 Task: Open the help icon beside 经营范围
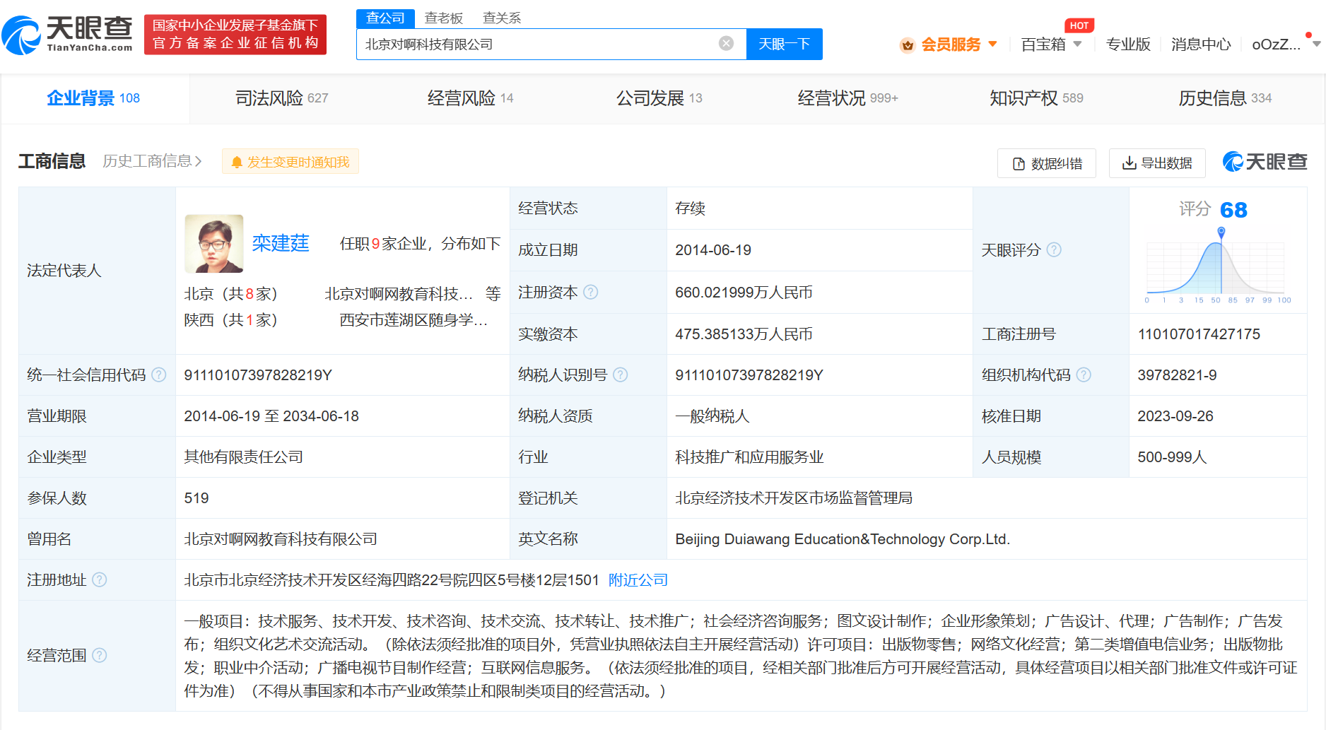pos(100,655)
